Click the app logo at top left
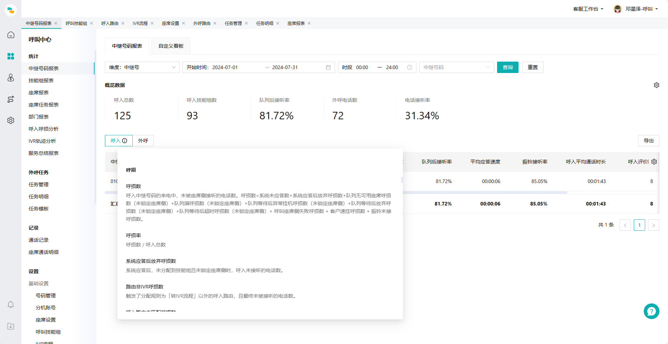668x344 pixels. [x=11, y=10]
